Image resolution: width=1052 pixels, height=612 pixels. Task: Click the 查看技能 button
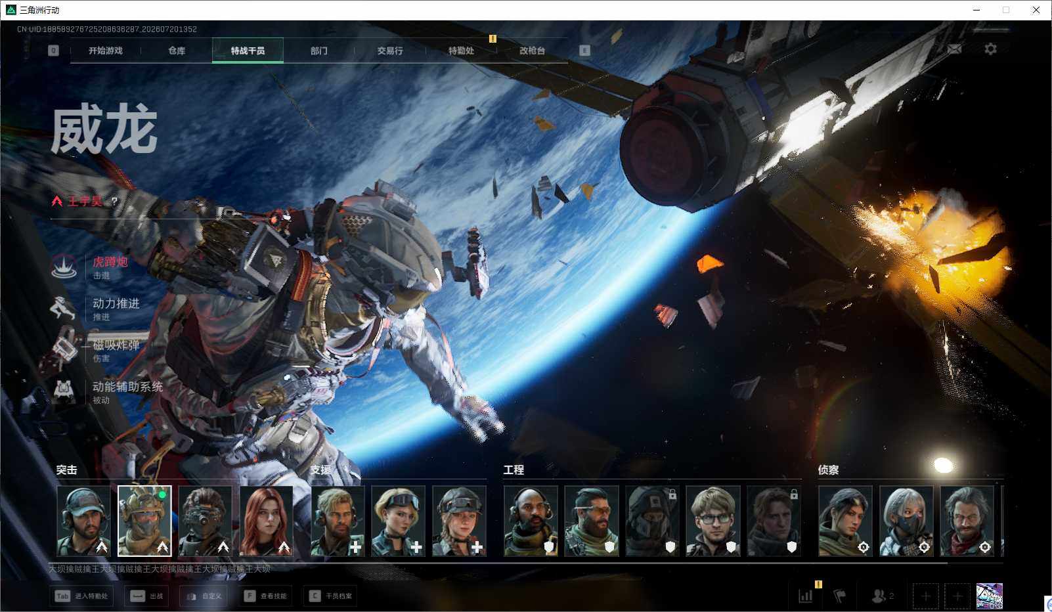pos(266,596)
